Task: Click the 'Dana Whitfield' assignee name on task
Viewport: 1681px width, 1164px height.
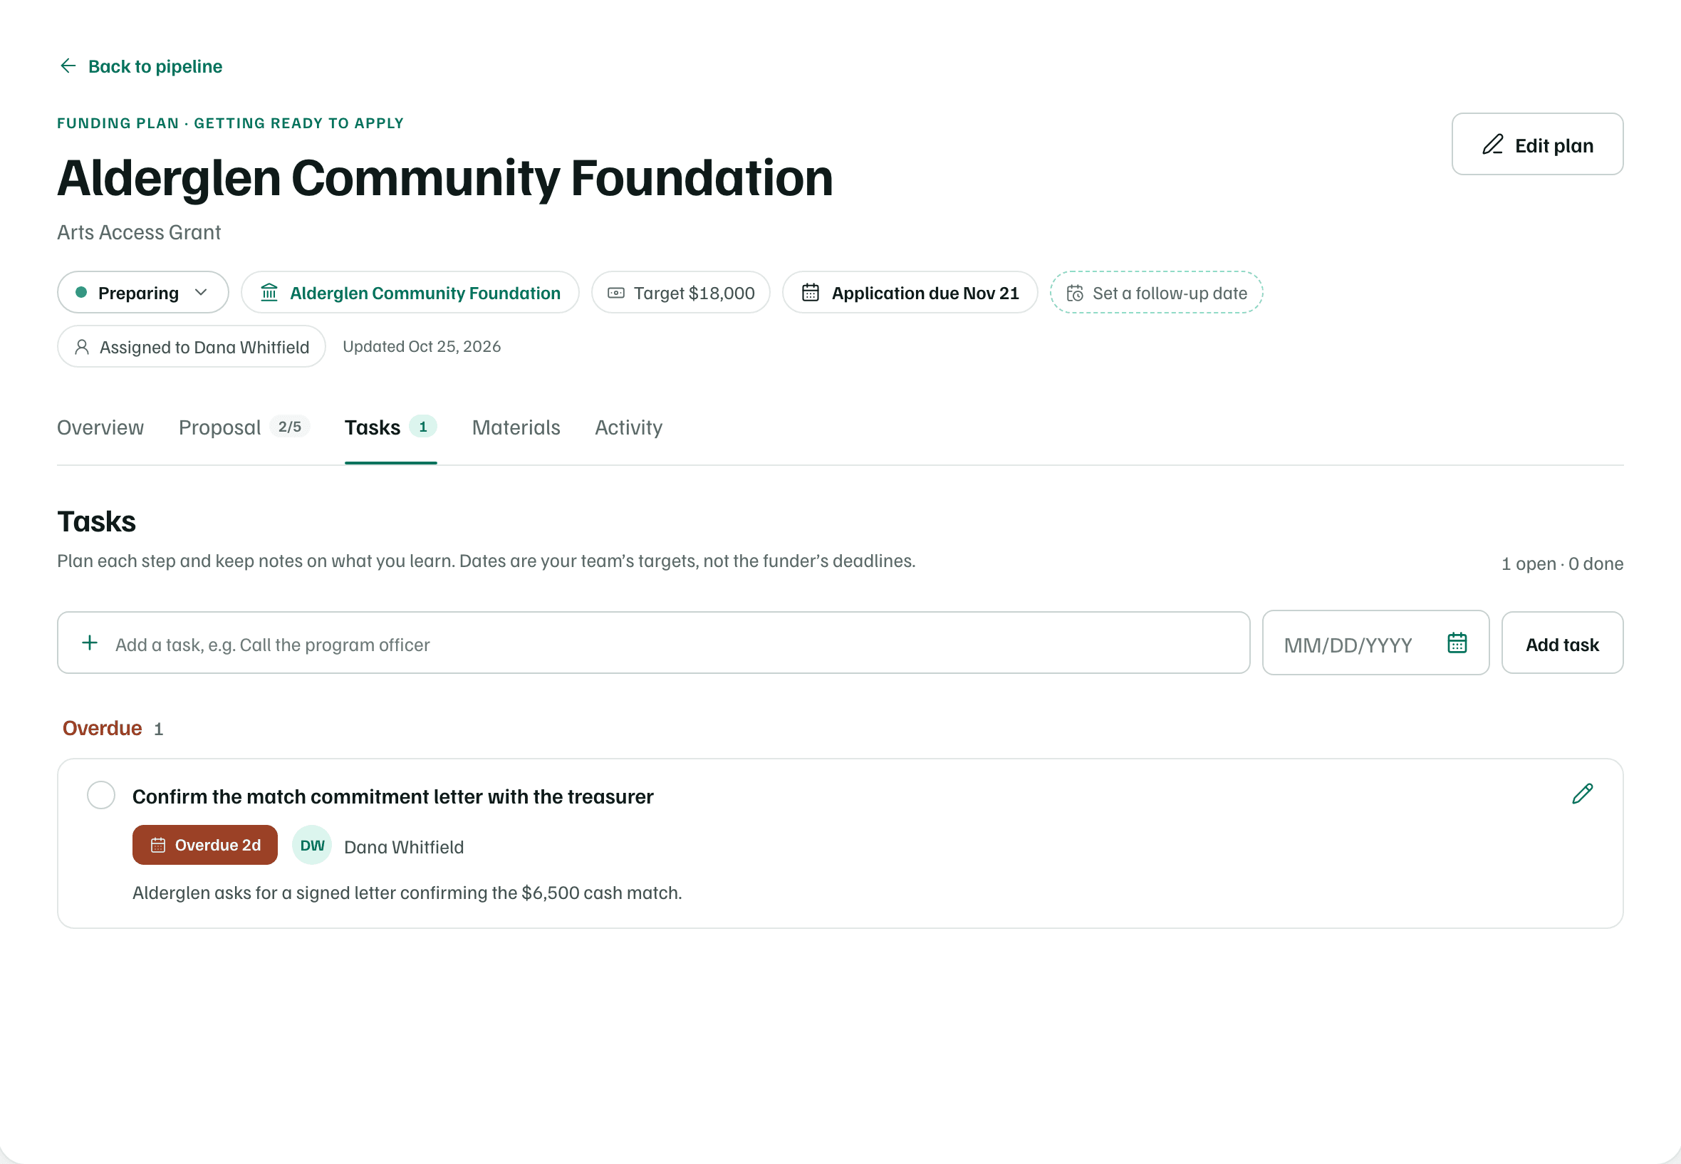Action: [404, 847]
